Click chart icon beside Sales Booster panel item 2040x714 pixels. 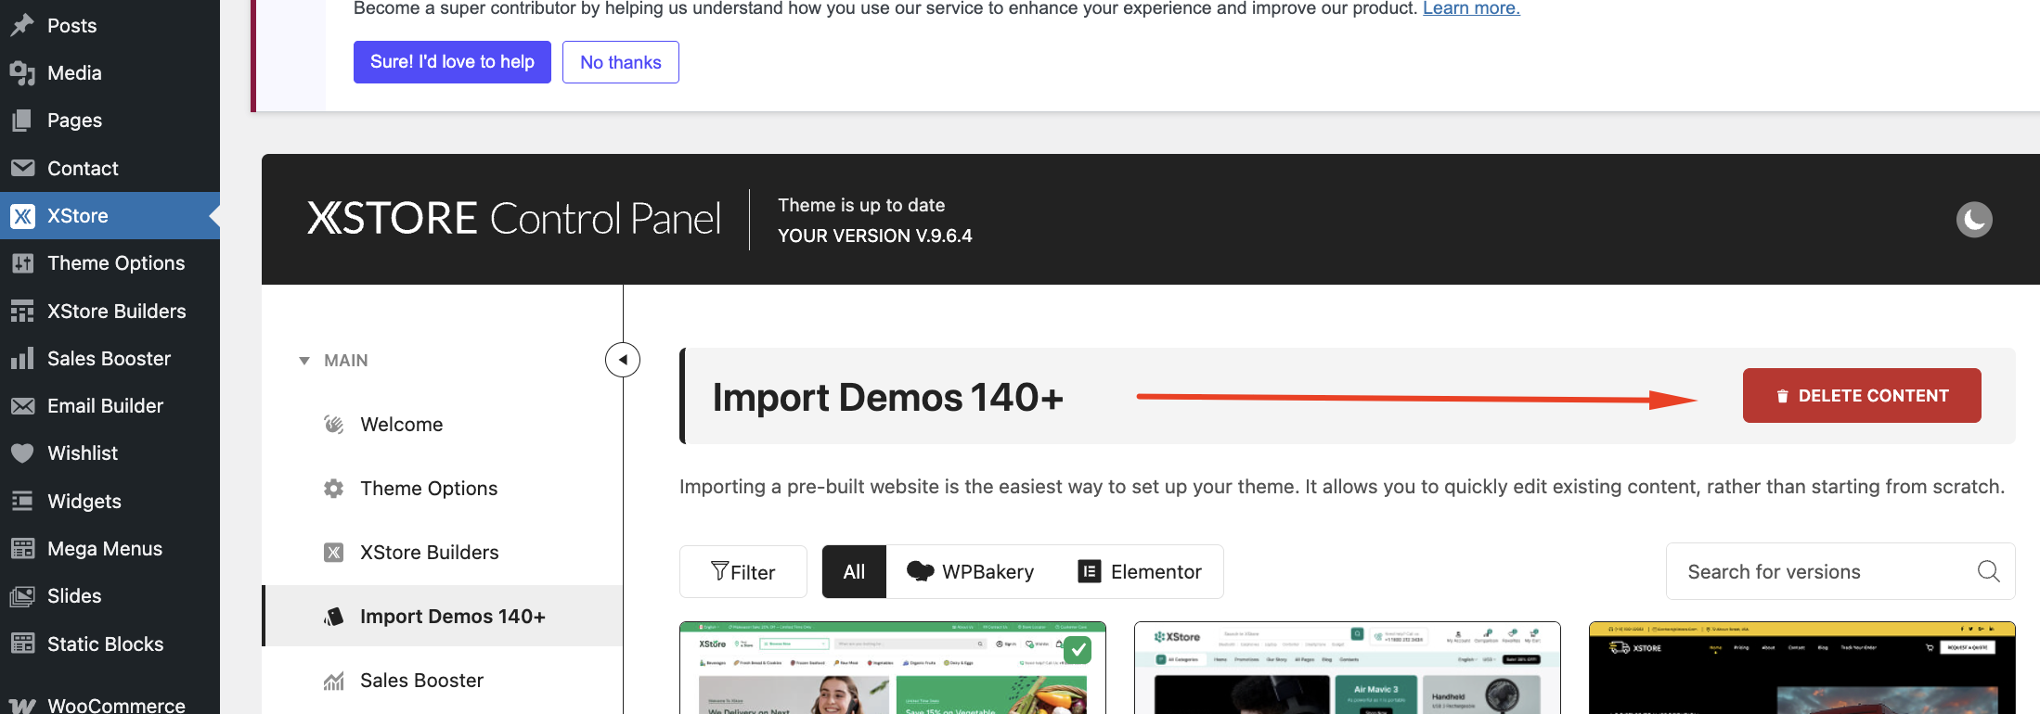coord(333,681)
